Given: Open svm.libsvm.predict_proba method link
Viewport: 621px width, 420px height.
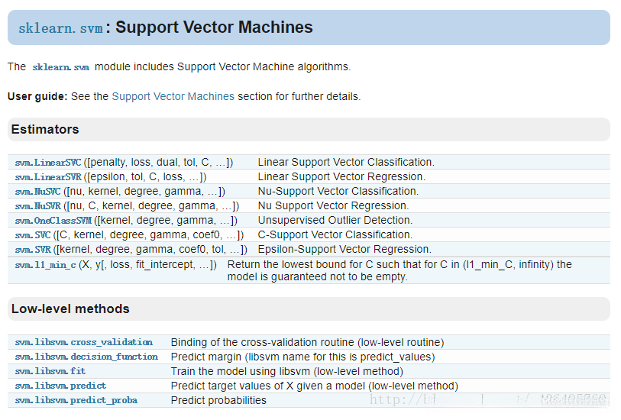Looking at the screenshot, I should click(x=76, y=400).
